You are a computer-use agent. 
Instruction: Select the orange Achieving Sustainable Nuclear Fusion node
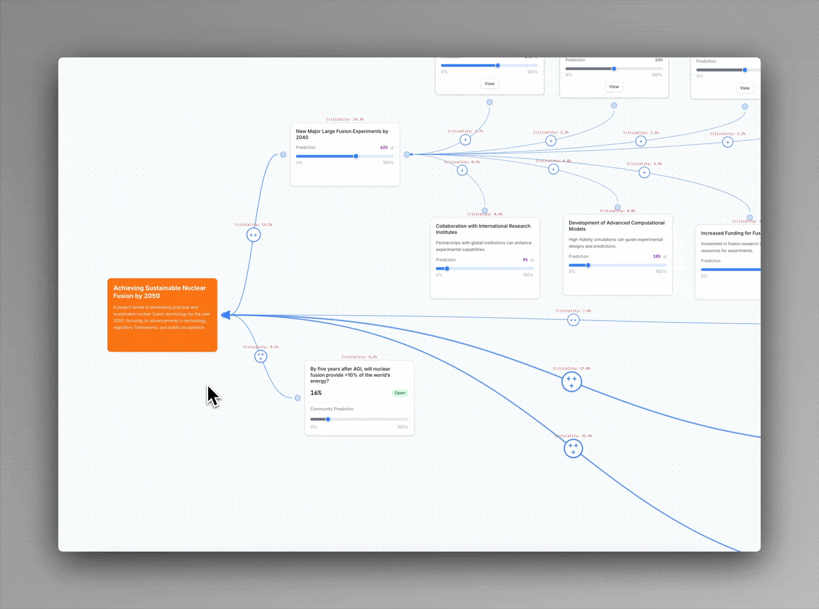162,314
